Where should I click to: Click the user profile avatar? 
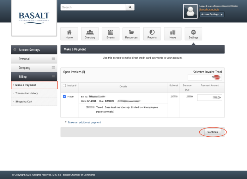[190, 11]
